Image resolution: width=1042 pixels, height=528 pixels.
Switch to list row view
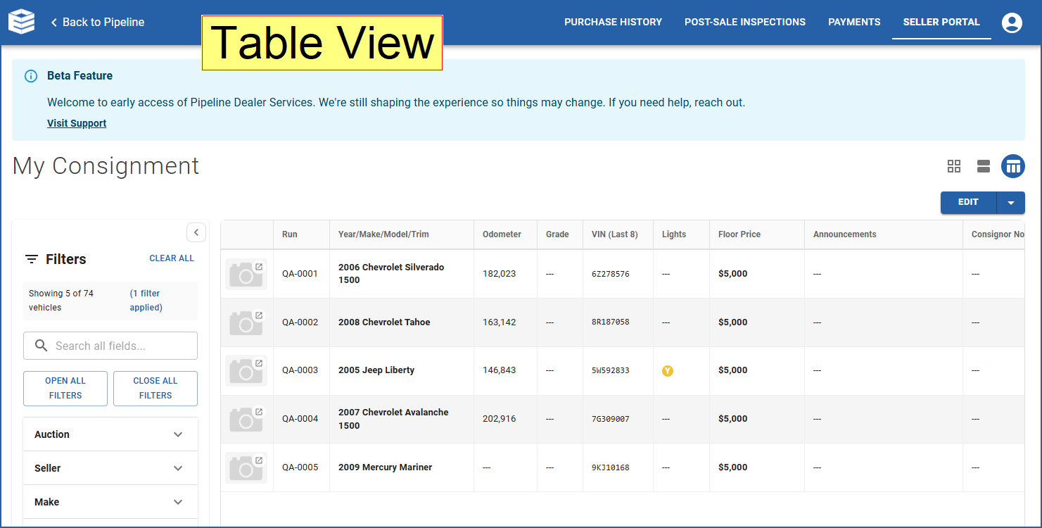coord(984,166)
